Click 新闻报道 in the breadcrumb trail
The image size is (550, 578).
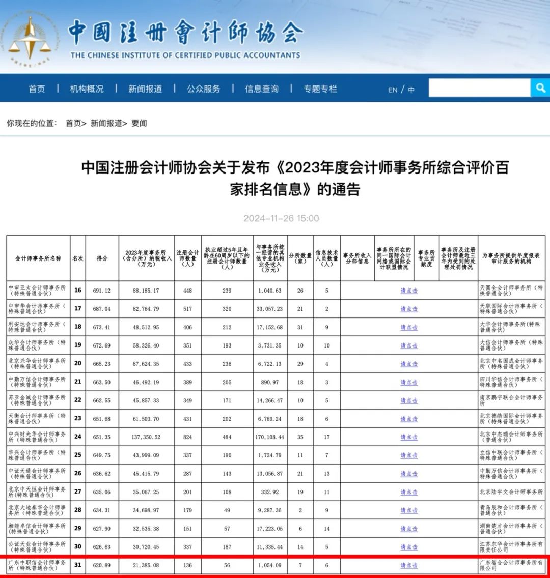[106, 123]
